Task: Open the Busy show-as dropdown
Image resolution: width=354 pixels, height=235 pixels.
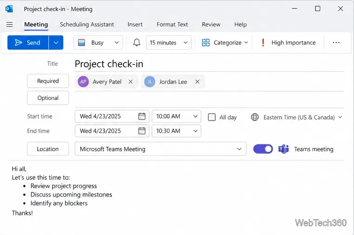Action: (x=117, y=43)
